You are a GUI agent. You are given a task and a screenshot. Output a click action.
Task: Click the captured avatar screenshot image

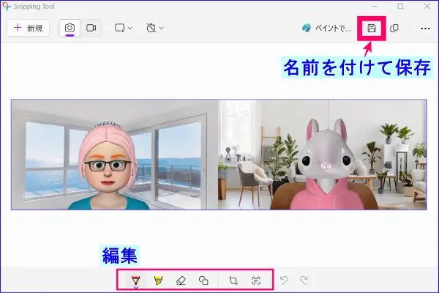pos(219,155)
